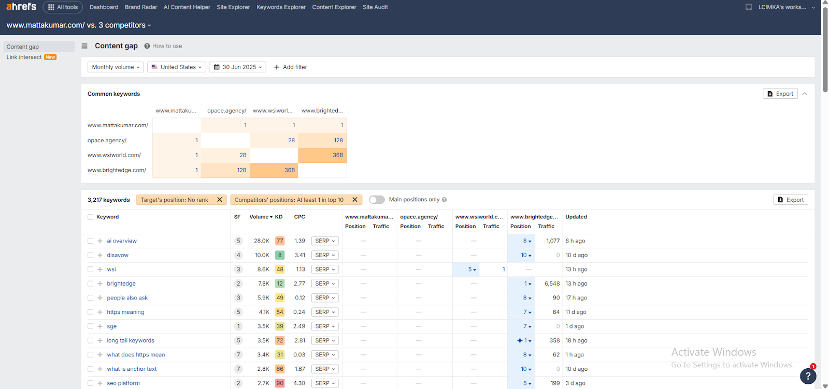Expand the people also ask plus icon
This screenshot has height=389, width=829.
pyautogui.click(x=100, y=298)
